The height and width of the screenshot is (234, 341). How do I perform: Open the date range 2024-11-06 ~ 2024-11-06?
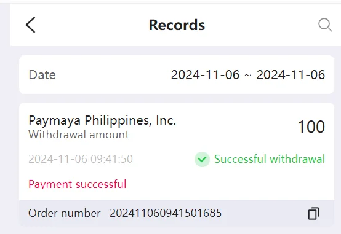click(248, 75)
